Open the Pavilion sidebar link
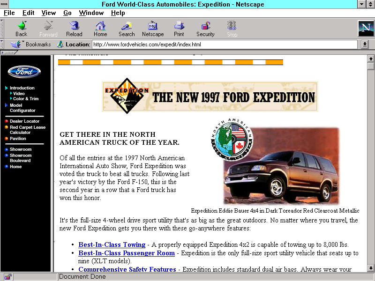 tap(18, 138)
